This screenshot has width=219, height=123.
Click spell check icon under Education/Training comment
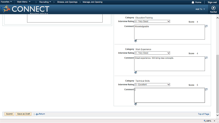(136, 41)
